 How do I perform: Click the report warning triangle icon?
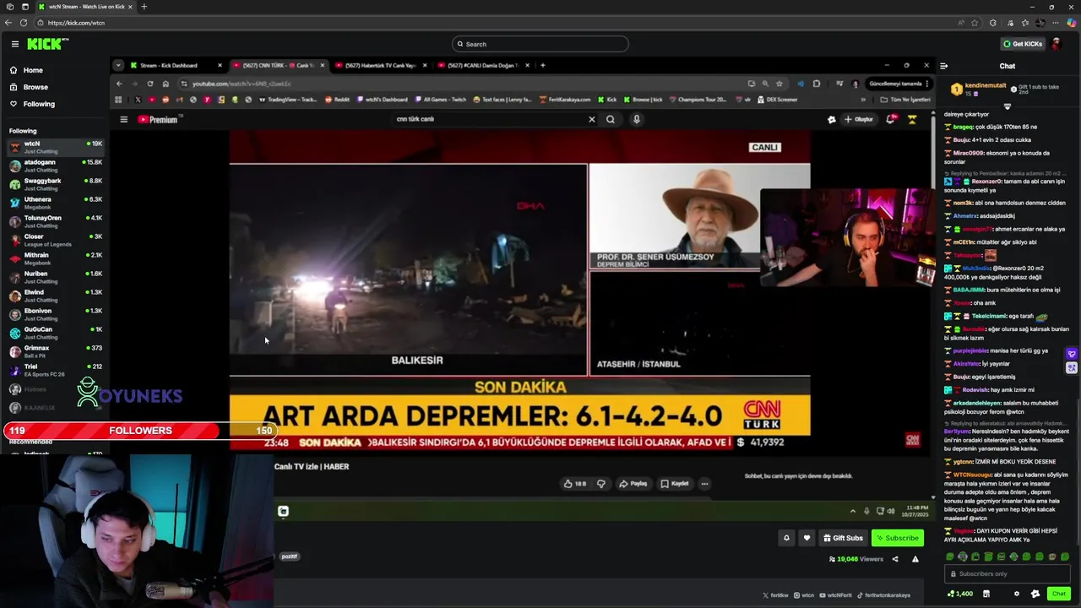click(915, 559)
